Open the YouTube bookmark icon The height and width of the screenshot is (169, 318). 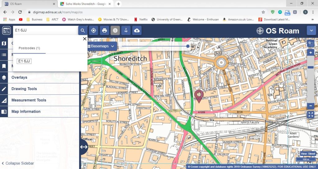pos(21,19)
